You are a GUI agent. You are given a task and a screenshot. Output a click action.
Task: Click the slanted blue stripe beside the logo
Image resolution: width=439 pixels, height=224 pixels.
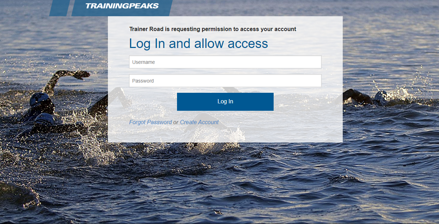click(x=59, y=8)
